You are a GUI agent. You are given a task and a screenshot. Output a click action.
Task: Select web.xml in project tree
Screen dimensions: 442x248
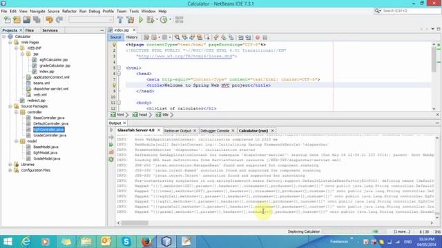[40, 95]
